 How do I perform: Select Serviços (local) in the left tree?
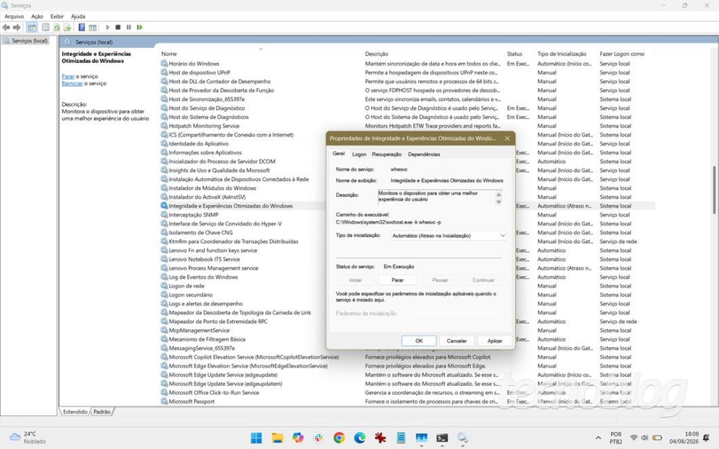(x=29, y=41)
